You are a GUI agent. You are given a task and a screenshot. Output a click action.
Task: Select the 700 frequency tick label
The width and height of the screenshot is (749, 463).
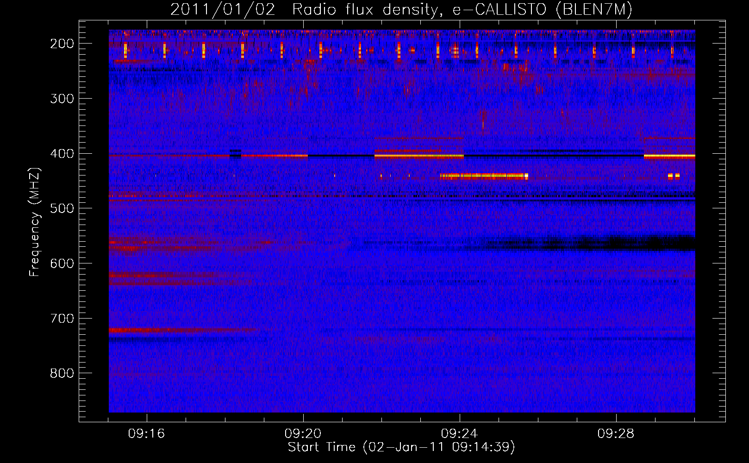tap(62, 319)
